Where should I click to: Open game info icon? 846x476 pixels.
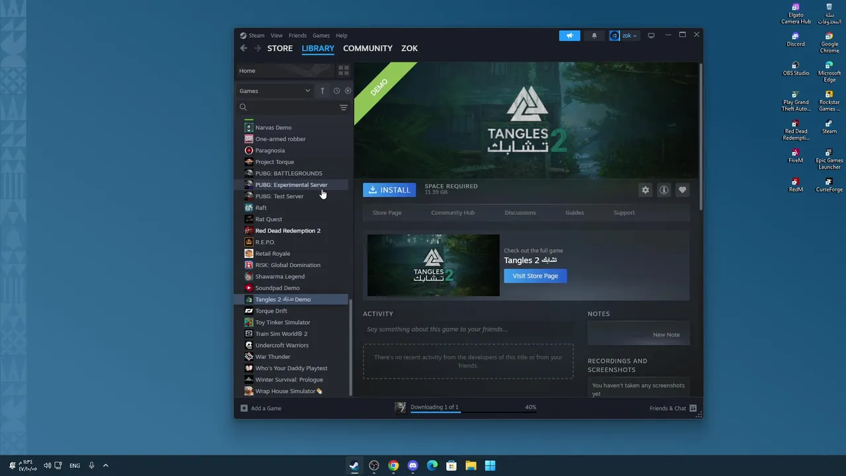664,190
